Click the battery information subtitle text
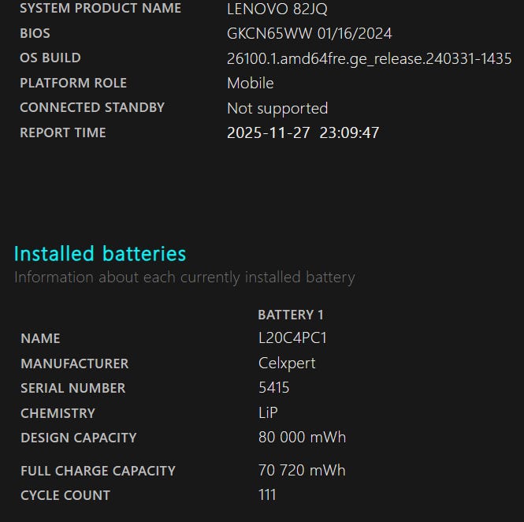524x522 pixels. [x=184, y=278]
